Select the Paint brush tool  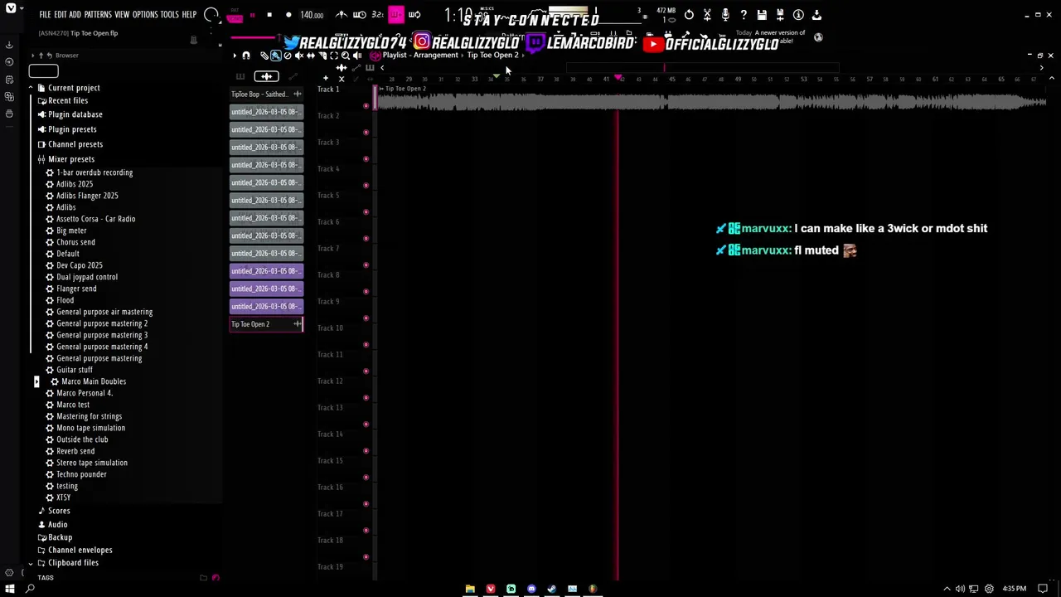pyautogui.click(x=276, y=56)
